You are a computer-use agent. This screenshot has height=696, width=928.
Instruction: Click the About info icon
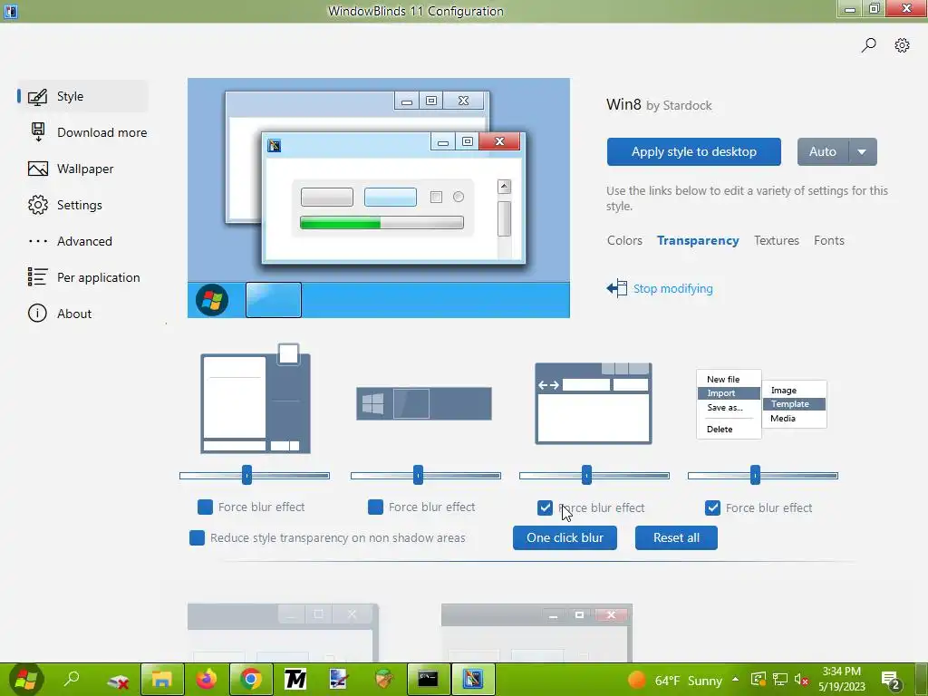click(x=37, y=313)
